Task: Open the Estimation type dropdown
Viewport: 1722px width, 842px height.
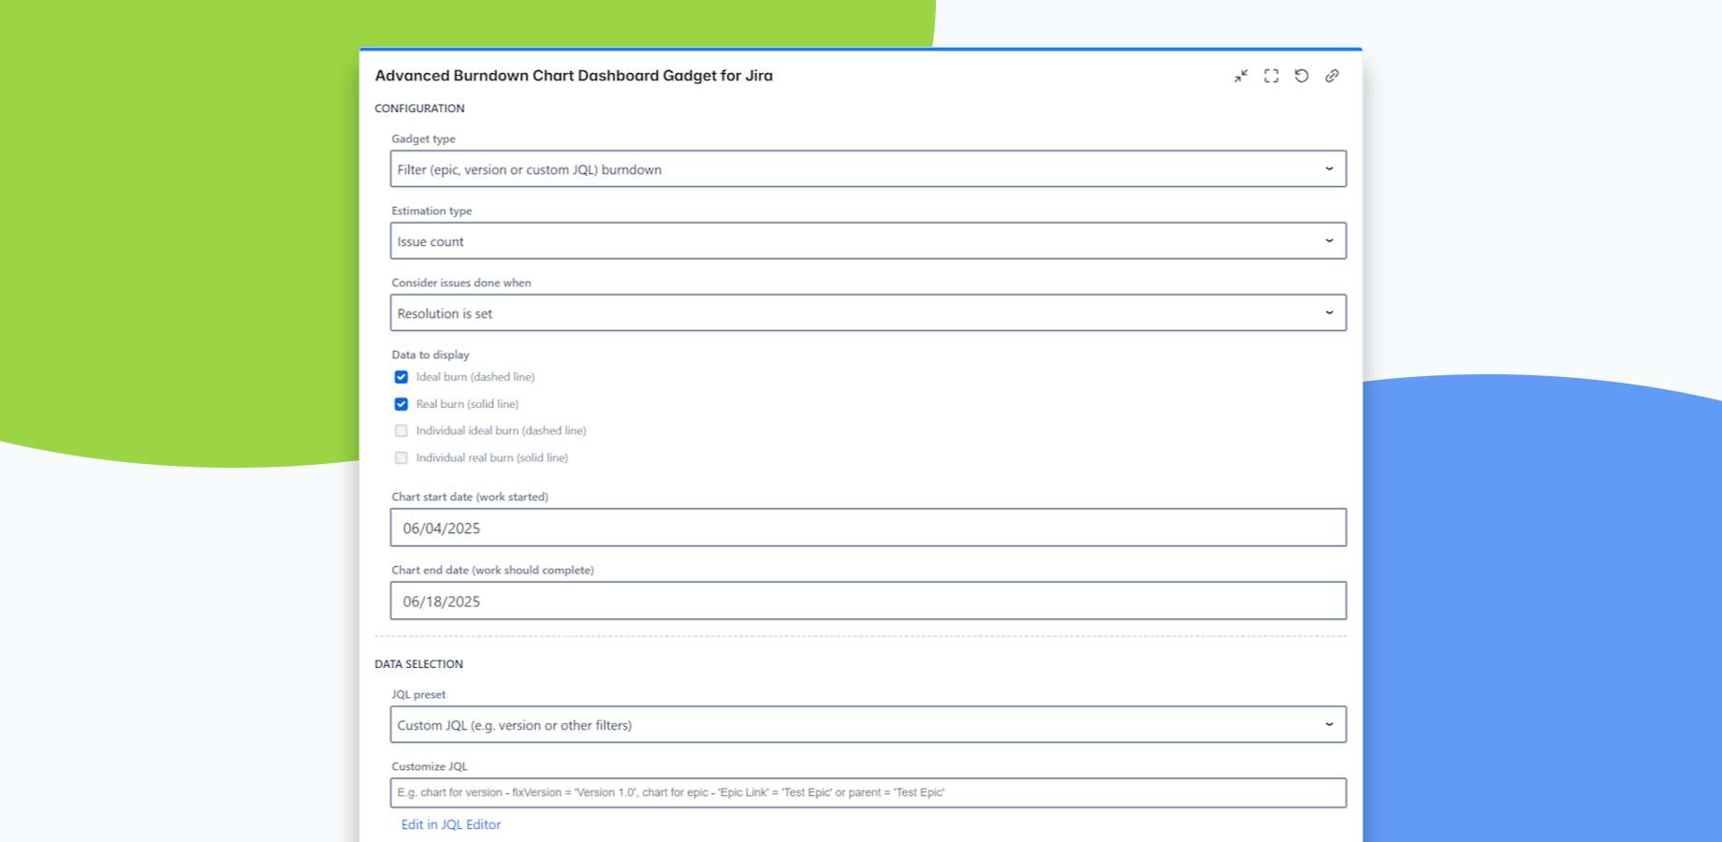Action: click(868, 241)
